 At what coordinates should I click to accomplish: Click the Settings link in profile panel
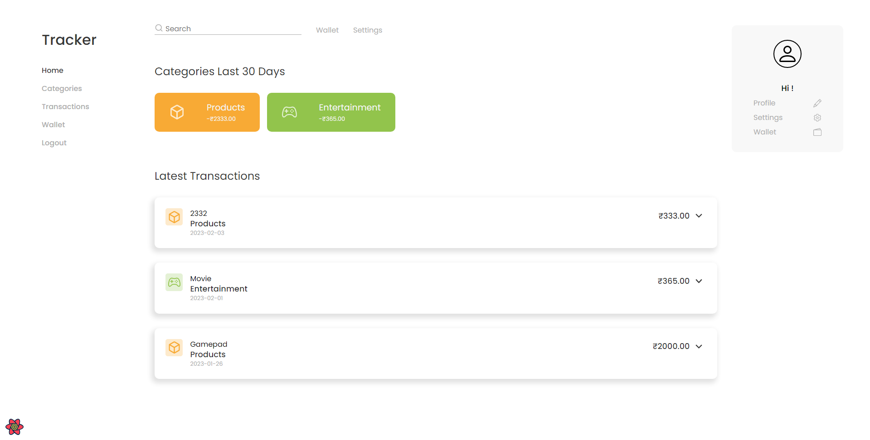[x=768, y=118]
